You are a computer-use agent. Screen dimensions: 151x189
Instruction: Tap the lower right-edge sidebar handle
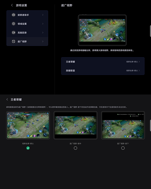150,125
